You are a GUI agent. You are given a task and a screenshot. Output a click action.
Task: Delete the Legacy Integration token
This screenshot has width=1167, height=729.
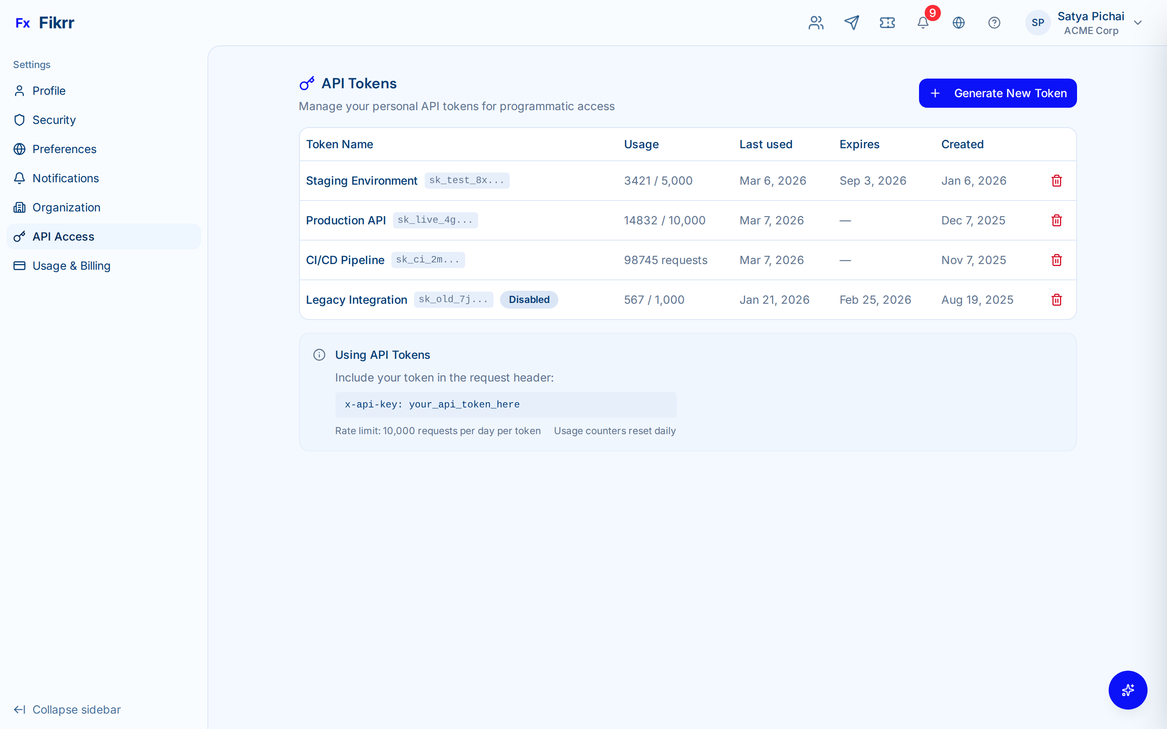1056,300
